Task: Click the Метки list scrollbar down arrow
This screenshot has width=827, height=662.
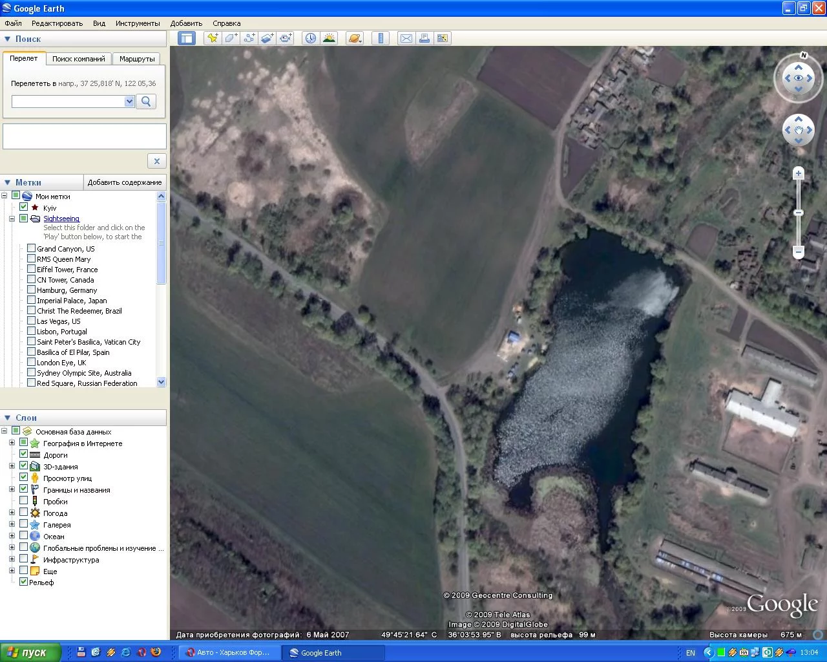Action: [162, 382]
